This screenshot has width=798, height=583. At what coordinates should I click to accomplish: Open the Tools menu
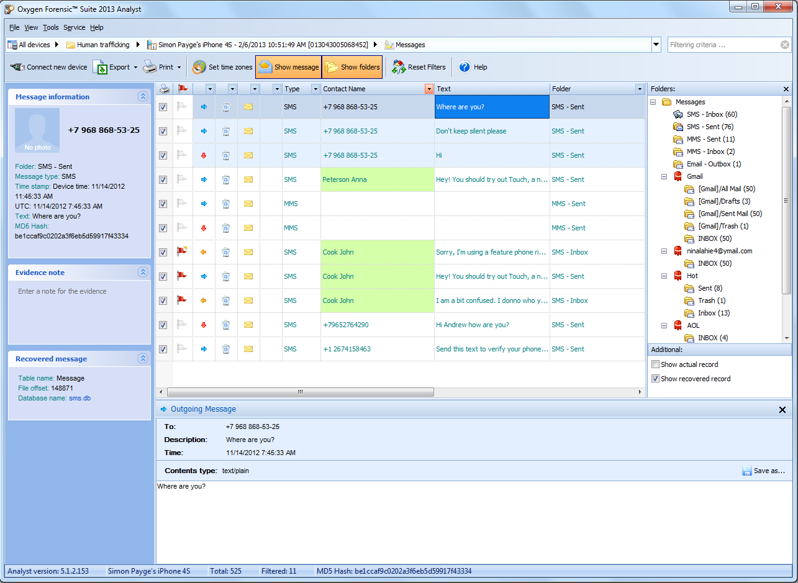[x=50, y=27]
